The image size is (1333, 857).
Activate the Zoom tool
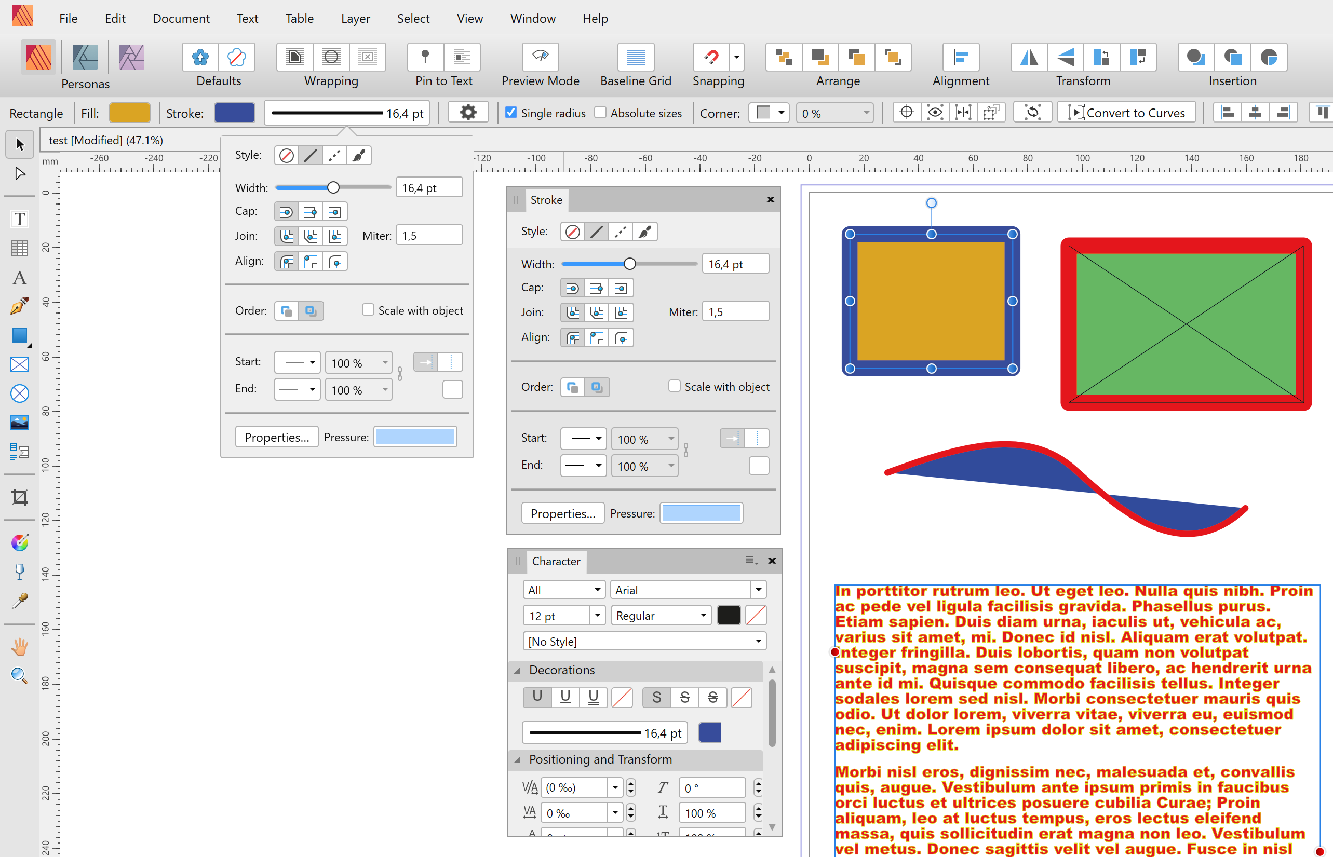(x=20, y=676)
